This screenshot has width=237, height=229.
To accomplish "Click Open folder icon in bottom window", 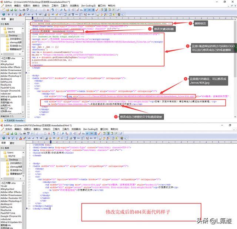I will 8,134.
